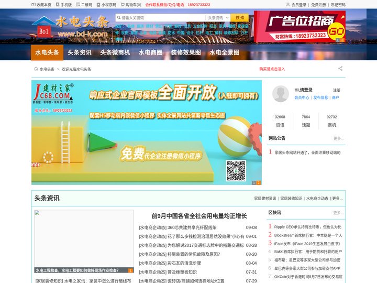Open the 手机版 mobile version link
The height and width of the screenshot is (283, 377).
click(x=64, y=5)
